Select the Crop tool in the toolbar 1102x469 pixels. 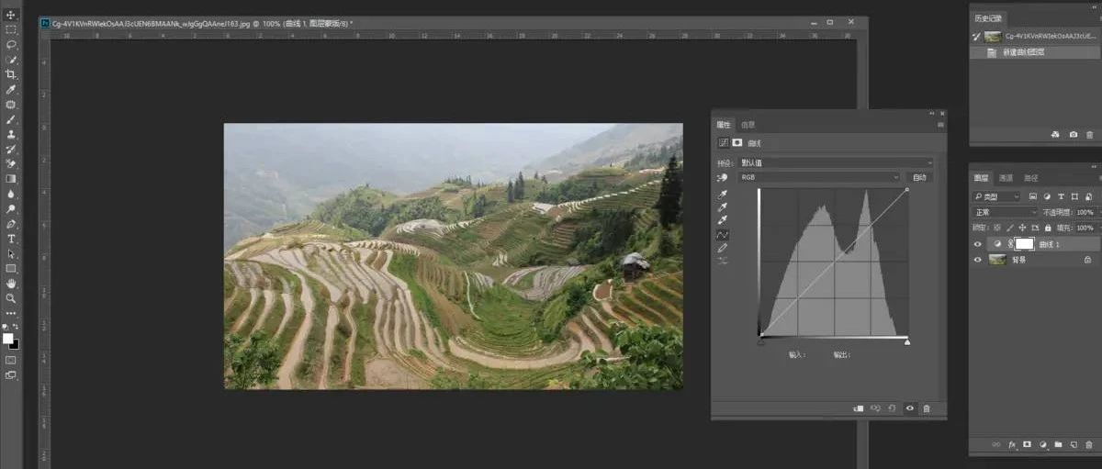point(11,74)
